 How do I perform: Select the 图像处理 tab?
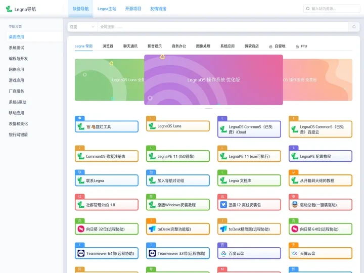[203, 46]
